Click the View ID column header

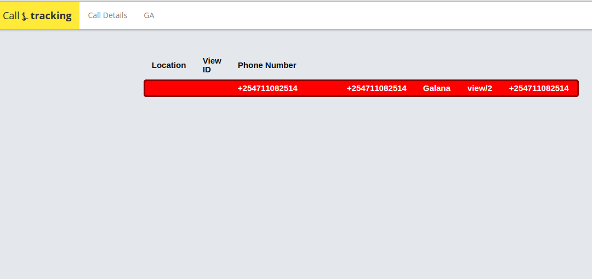212,65
